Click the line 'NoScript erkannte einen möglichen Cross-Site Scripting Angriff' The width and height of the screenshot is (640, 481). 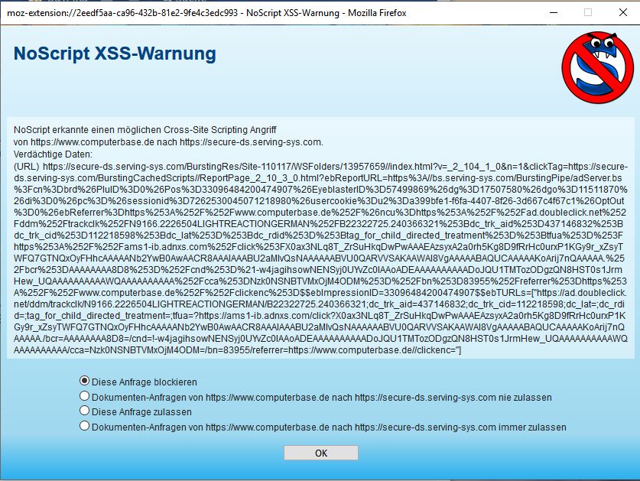pos(145,130)
